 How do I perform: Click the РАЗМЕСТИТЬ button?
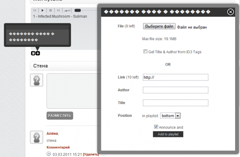60,116
